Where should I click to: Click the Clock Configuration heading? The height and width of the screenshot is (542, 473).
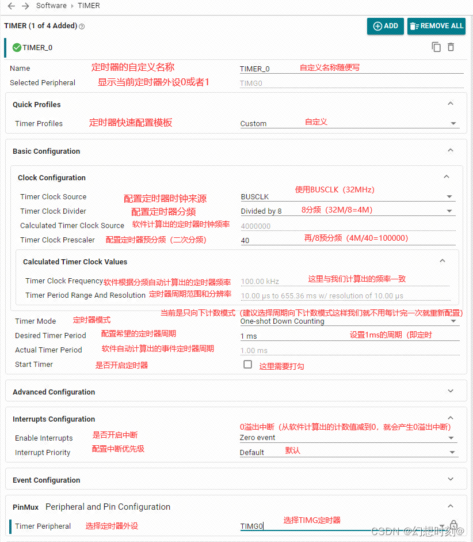[52, 177]
